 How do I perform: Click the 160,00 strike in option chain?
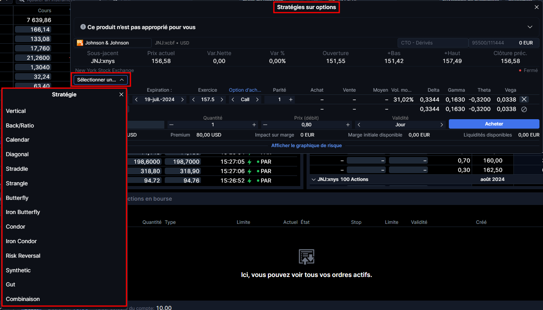tap(493, 161)
